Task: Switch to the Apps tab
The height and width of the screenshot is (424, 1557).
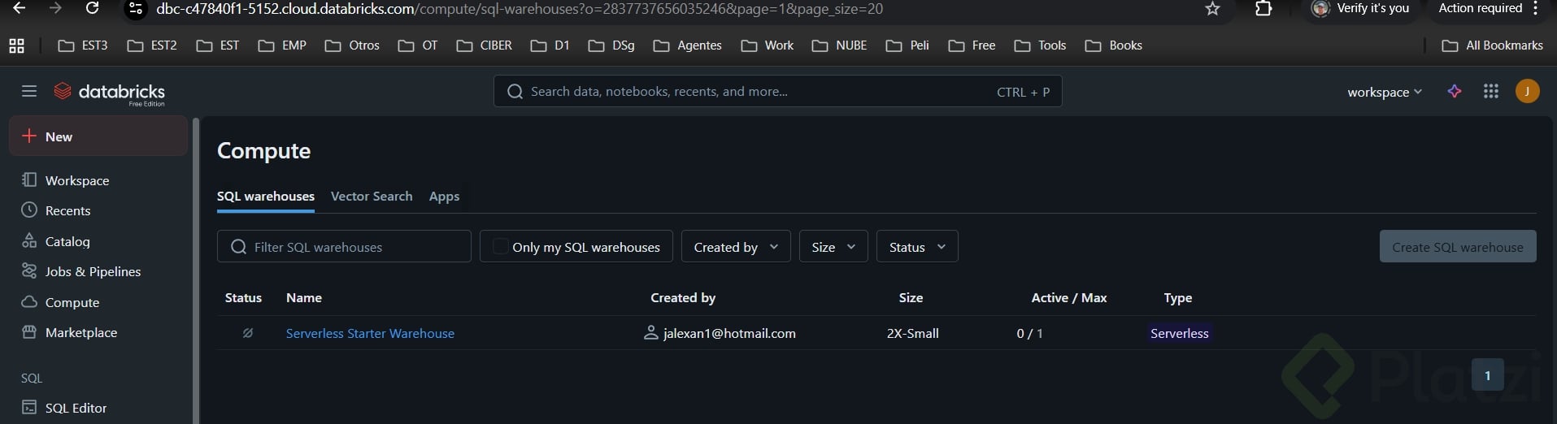Action: (x=444, y=197)
